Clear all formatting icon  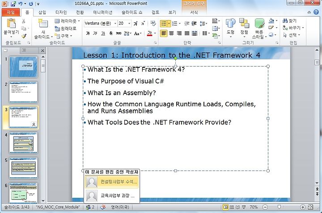click(x=153, y=23)
